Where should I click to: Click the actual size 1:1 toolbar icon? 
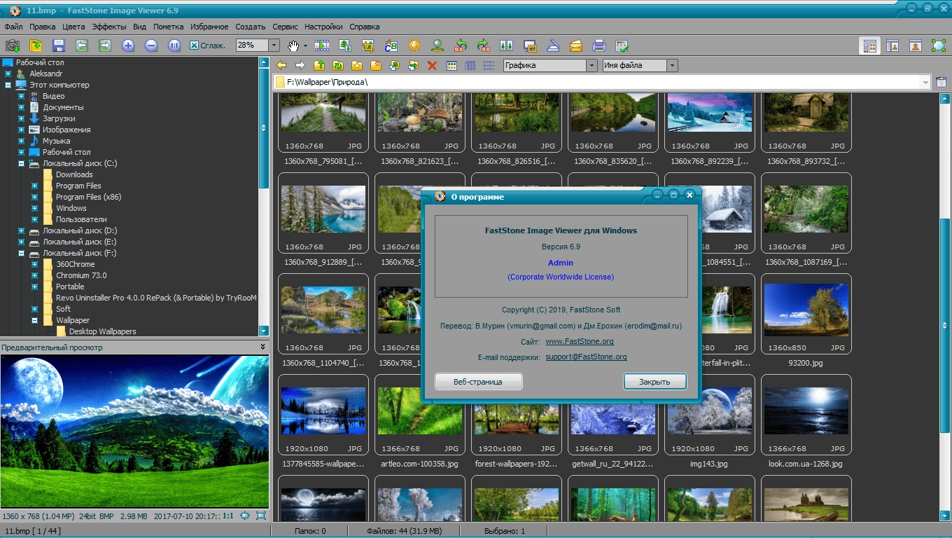click(174, 46)
